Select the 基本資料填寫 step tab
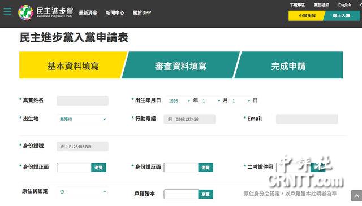 click(73, 65)
